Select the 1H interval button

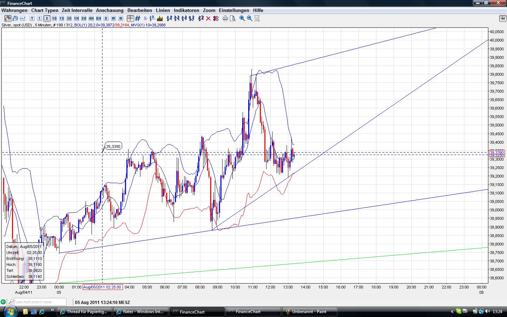point(76,18)
